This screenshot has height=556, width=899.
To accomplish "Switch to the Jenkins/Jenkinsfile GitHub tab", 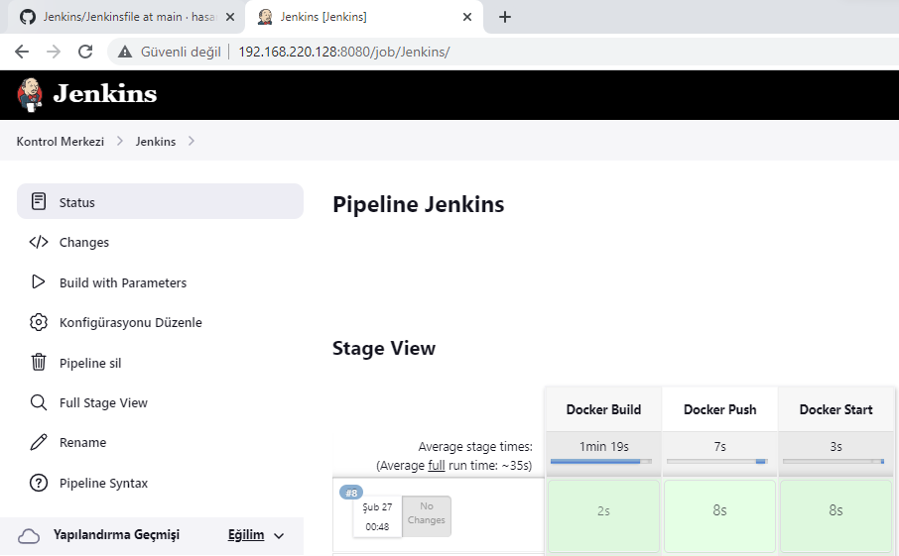I will click(127, 17).
